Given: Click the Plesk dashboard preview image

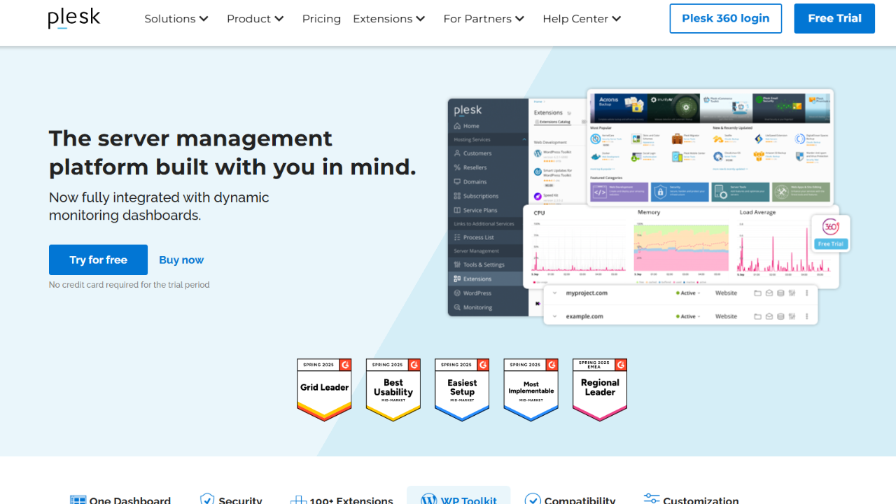Looking at the screenshot, I should coord(649,206).
